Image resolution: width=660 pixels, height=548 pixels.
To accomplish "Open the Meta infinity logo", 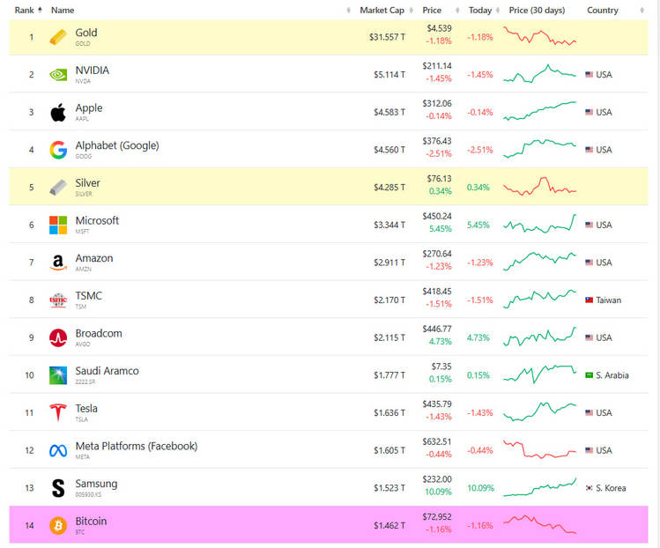I will (58, 451).
